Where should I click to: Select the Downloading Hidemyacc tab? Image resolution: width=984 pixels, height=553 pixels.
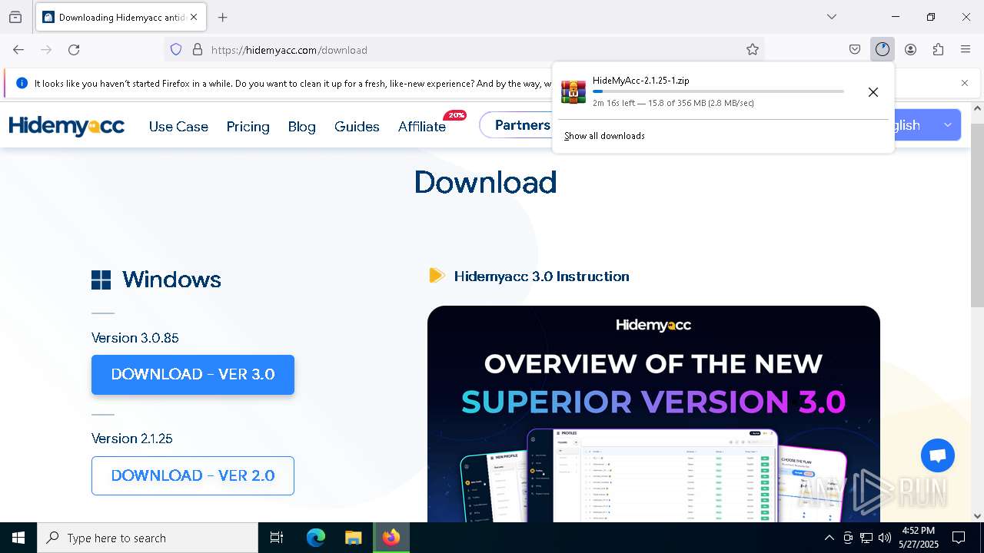pos(121,17)
